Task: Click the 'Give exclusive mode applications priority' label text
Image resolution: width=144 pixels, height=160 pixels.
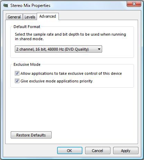Action: coord(56,81)
